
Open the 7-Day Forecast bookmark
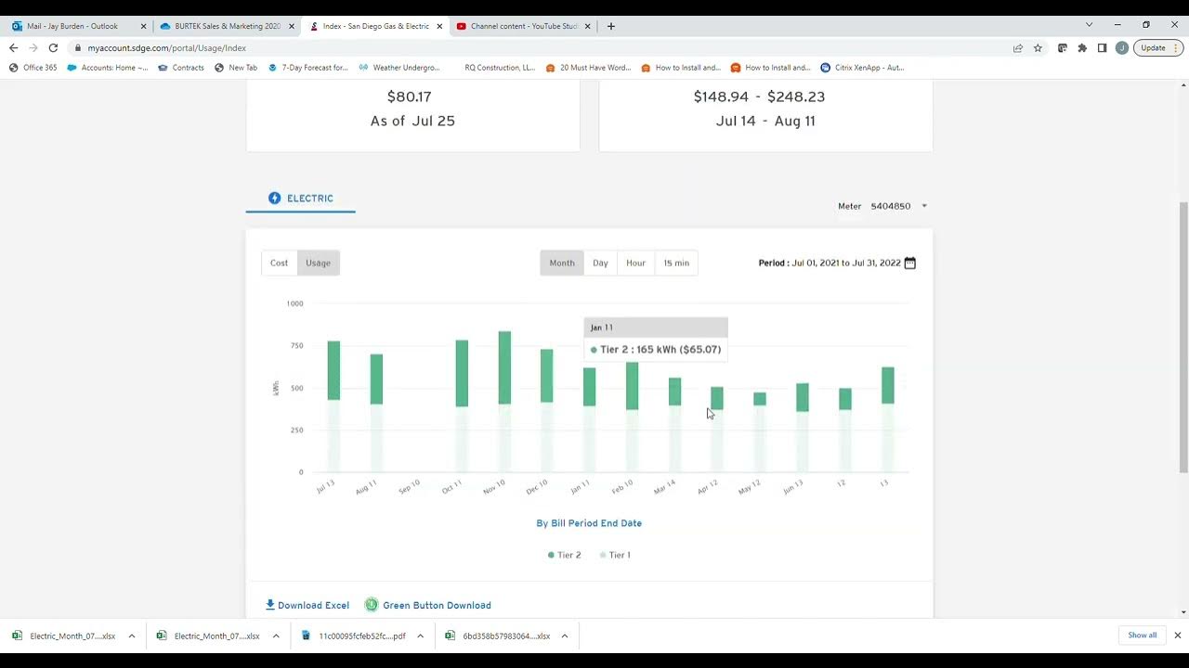point(307,68)
